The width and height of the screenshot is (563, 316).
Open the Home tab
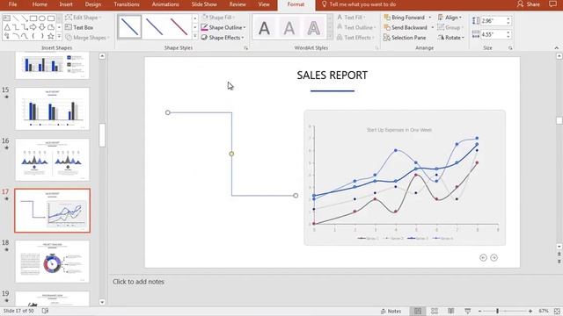[40, 4]
